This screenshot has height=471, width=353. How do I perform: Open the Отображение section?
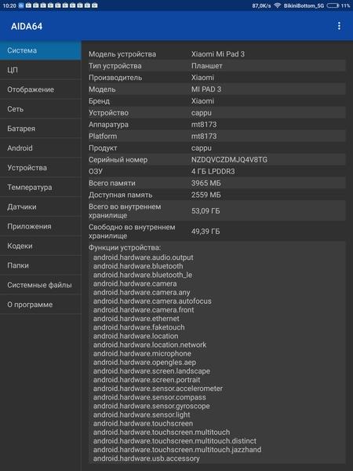pyautogui.click(x=41, y=89)
